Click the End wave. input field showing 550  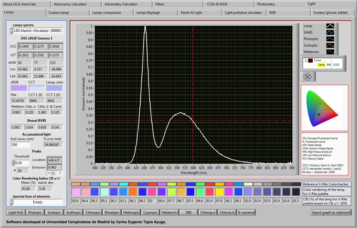pos(21,145)
